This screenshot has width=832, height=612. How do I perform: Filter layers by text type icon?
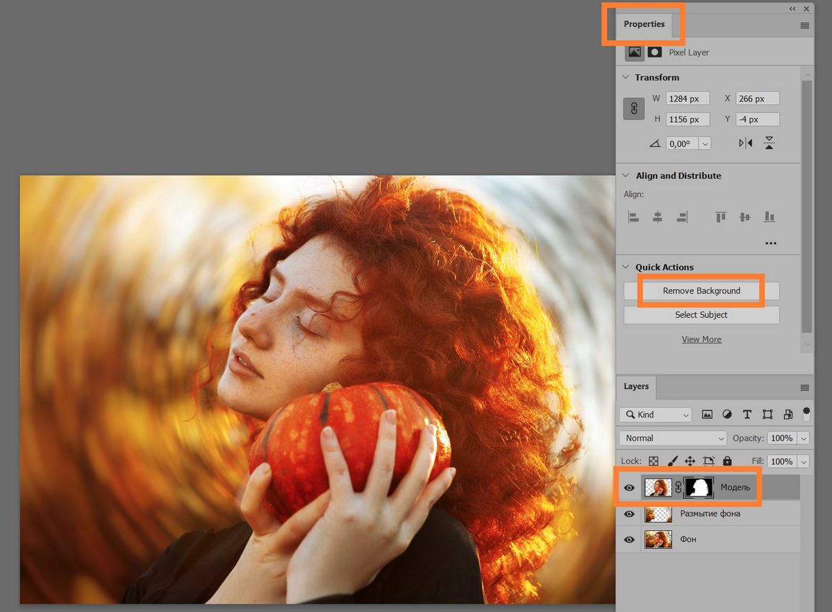click(747, 415)
